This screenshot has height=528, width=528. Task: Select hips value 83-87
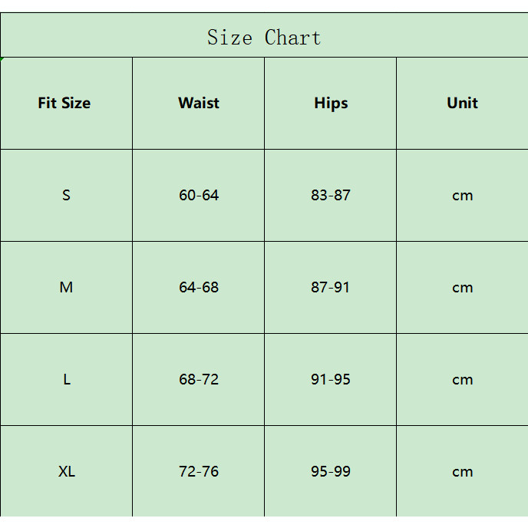[331, 195]
